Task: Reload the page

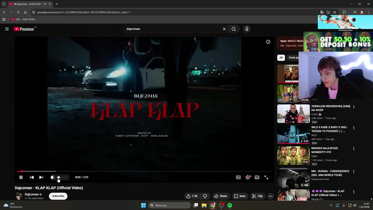Action: (x=18, y=12)
